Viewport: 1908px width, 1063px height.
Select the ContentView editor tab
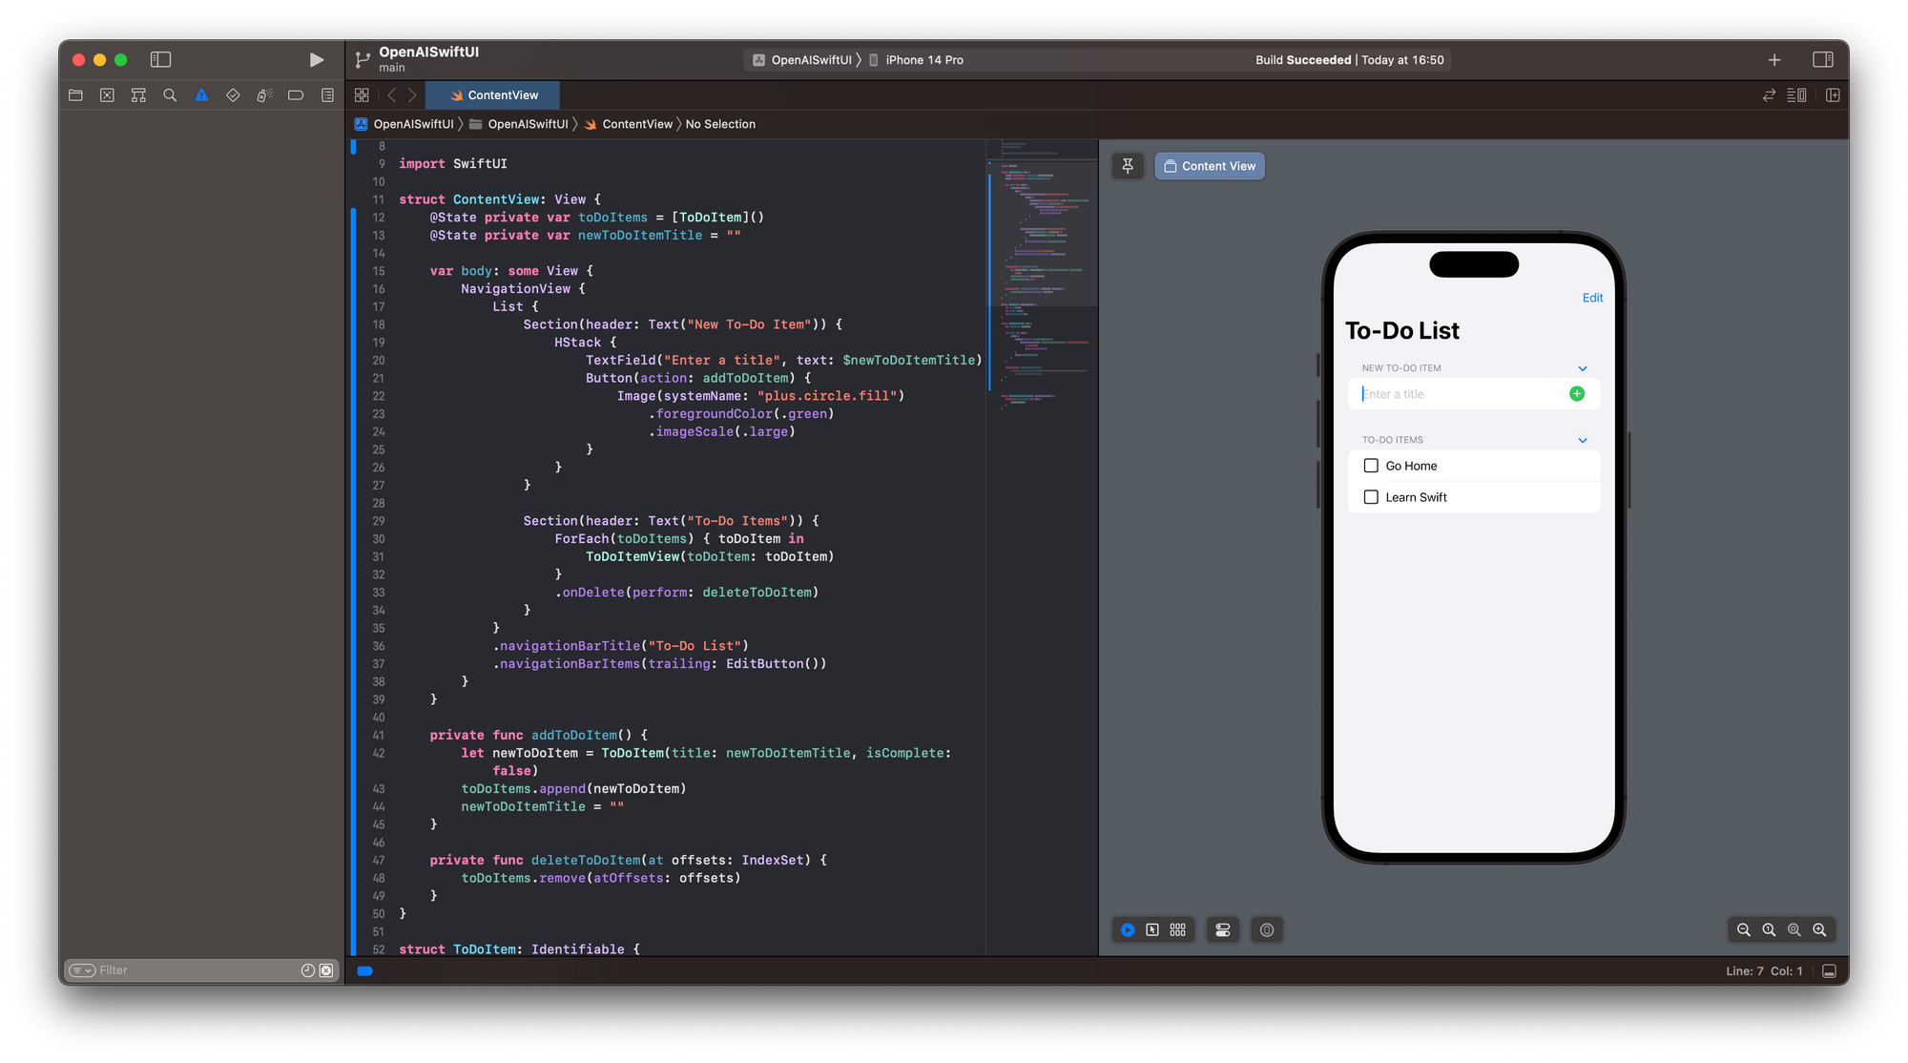[x=493, y=95]
